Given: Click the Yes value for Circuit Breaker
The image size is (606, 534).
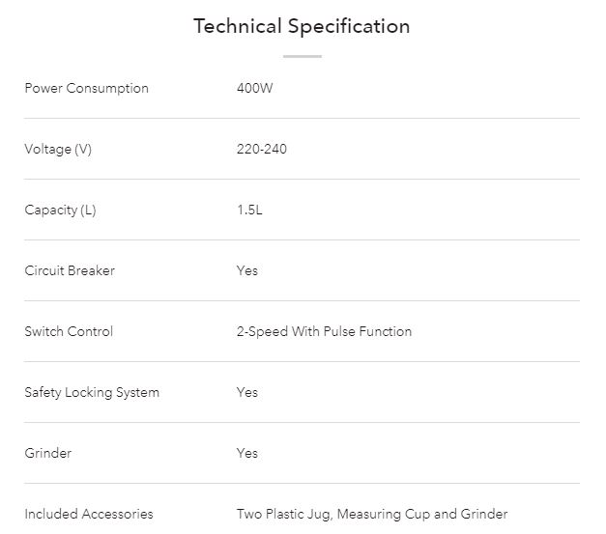Looking at the screenshot, I should click(247, 270).
